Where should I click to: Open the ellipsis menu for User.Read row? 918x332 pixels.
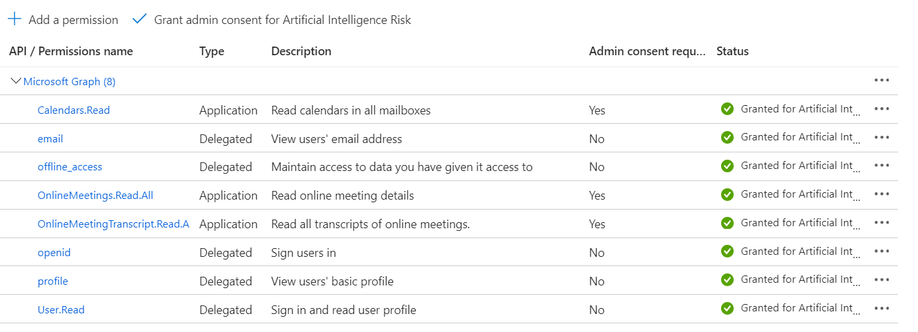tap(882, 309)
